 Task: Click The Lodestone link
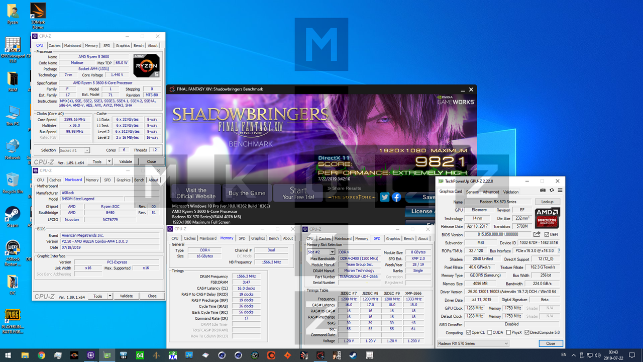click(351, 197)
